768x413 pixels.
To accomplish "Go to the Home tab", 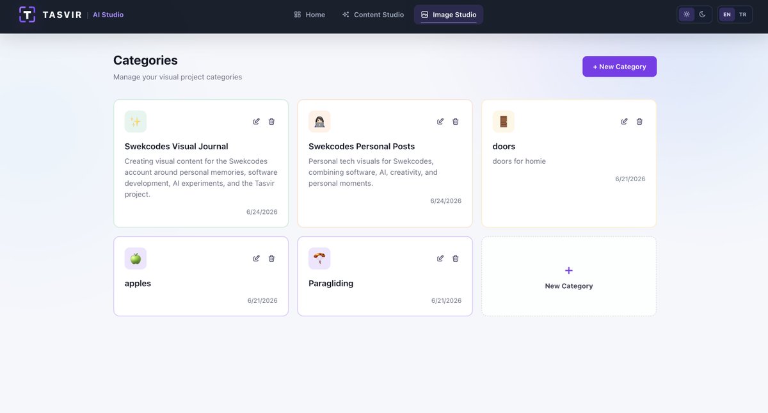I will click(310, 14).
